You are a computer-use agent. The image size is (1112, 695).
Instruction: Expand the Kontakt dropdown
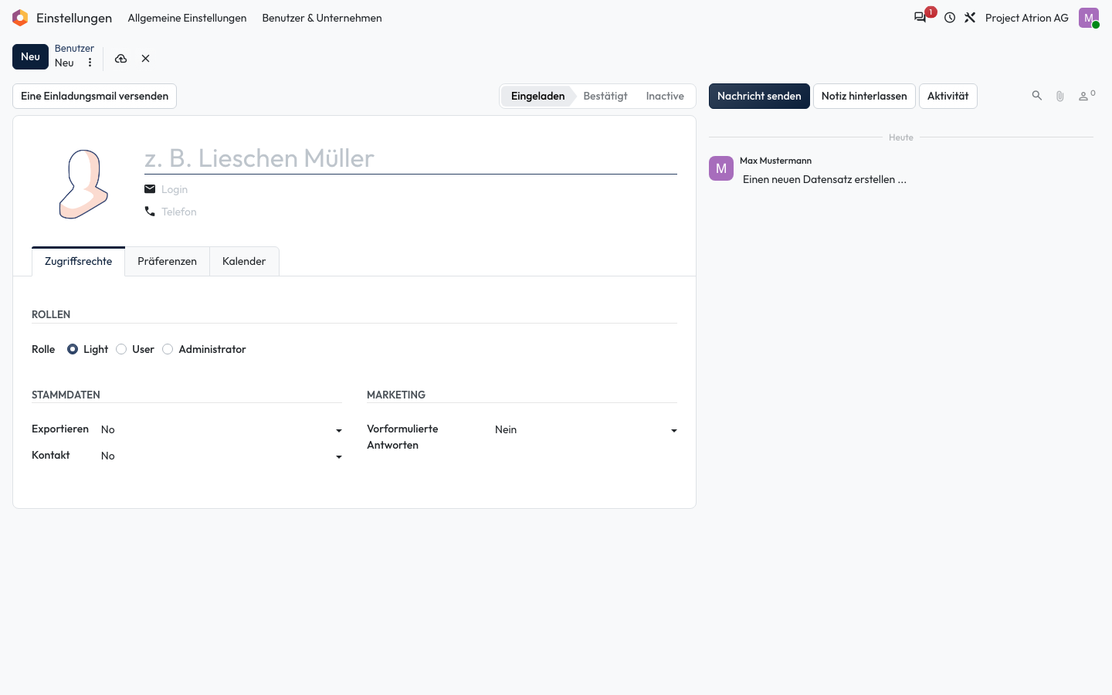[x=222, y=456]
